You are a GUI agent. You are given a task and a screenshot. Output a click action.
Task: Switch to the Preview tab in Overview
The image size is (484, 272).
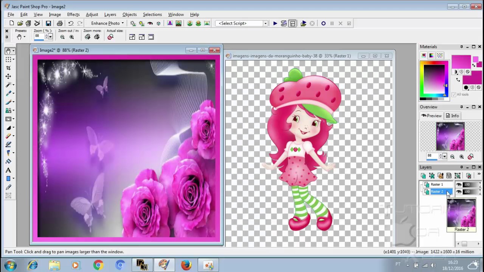(x=431, y=116)
